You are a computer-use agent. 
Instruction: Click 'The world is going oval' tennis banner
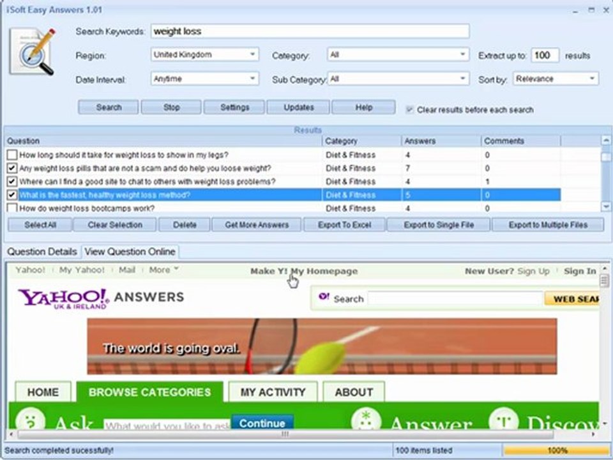click(322, 346)
